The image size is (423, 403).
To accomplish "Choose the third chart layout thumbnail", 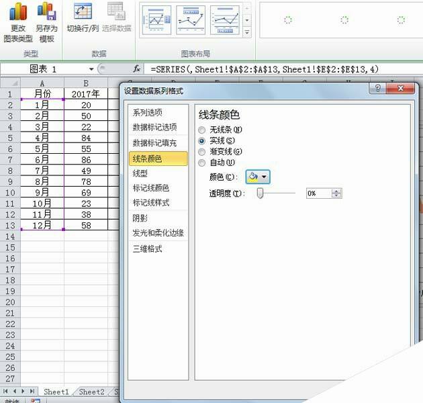I will 224,20.
